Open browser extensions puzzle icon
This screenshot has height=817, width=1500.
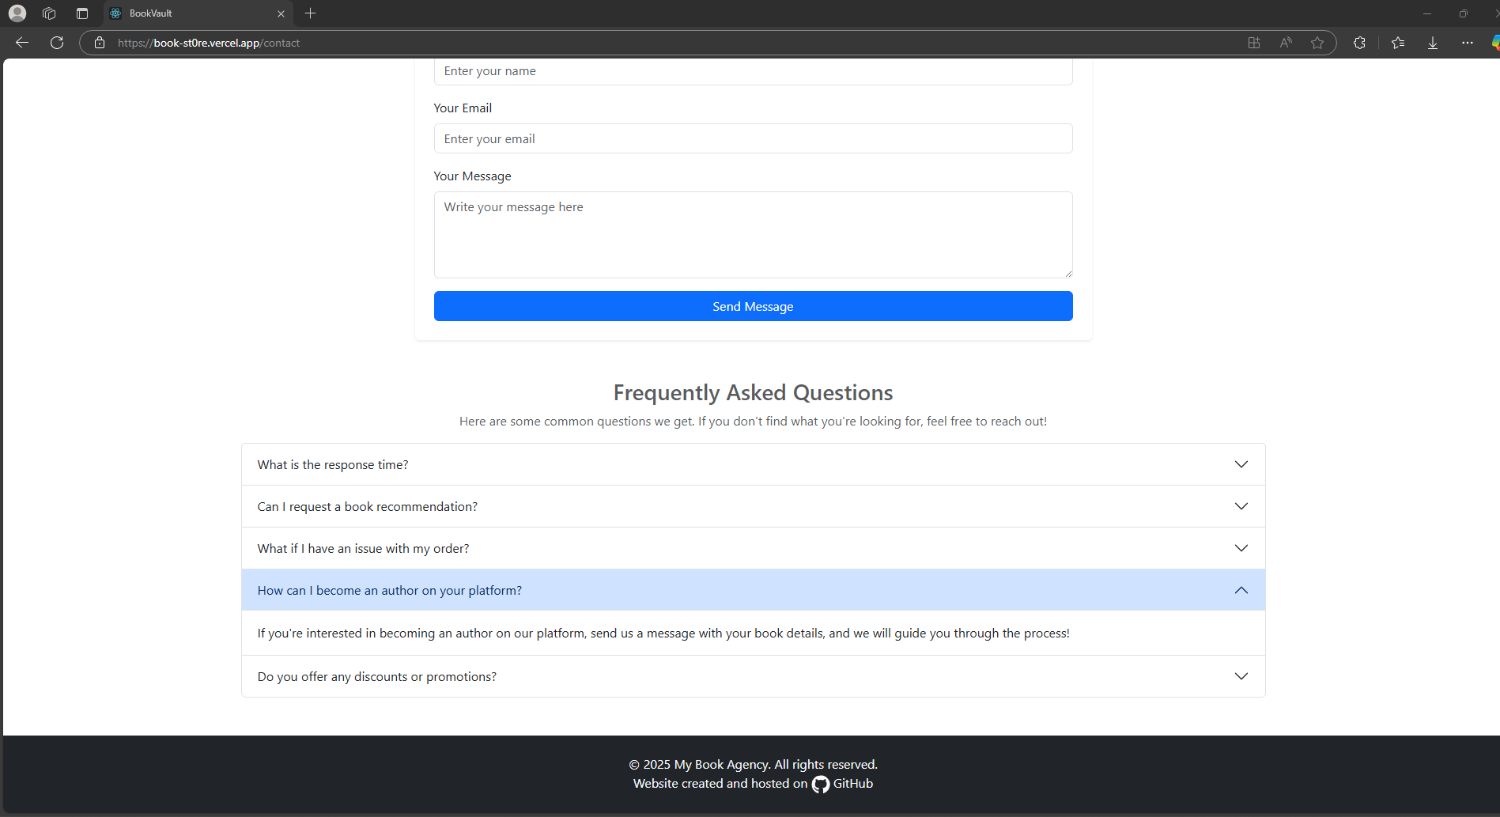[x=1359, y=43]
